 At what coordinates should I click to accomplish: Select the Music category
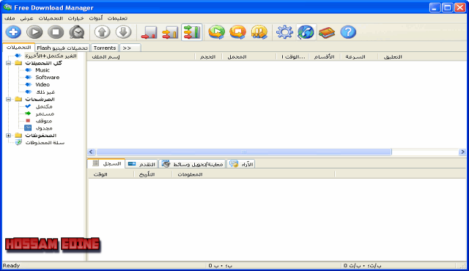click(43, 70)
